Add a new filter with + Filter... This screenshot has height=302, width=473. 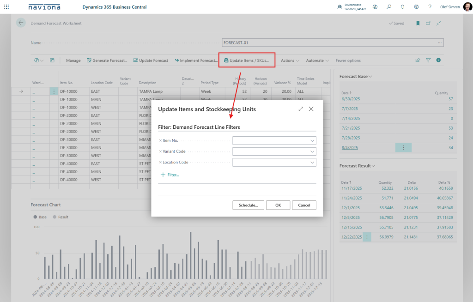click(170, 175)
